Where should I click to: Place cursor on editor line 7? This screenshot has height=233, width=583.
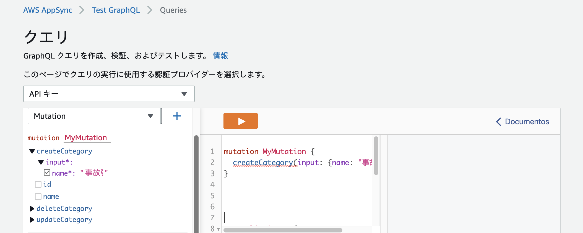(297, 218)
